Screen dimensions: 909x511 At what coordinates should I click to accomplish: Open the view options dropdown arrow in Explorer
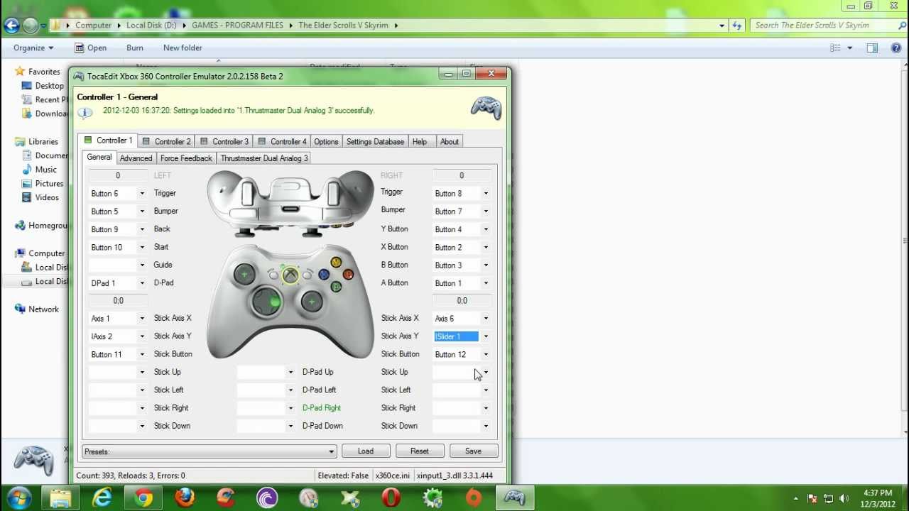pos(849,48)
